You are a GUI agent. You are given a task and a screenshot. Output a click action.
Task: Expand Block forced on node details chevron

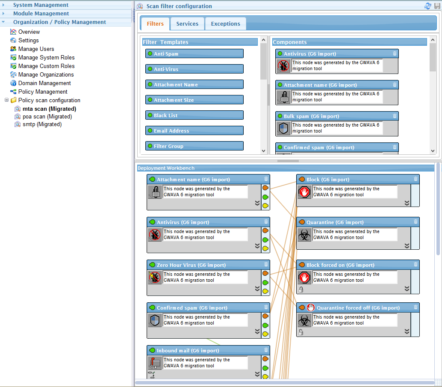coord(407,289)
